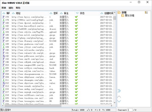Click password cell tuhao
This screenshot has height=112, width=152.
52,71
